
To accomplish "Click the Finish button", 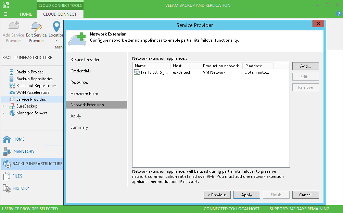I will 276,195.
